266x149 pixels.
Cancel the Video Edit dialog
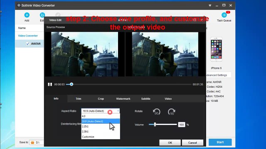click(x=192, y=142)
